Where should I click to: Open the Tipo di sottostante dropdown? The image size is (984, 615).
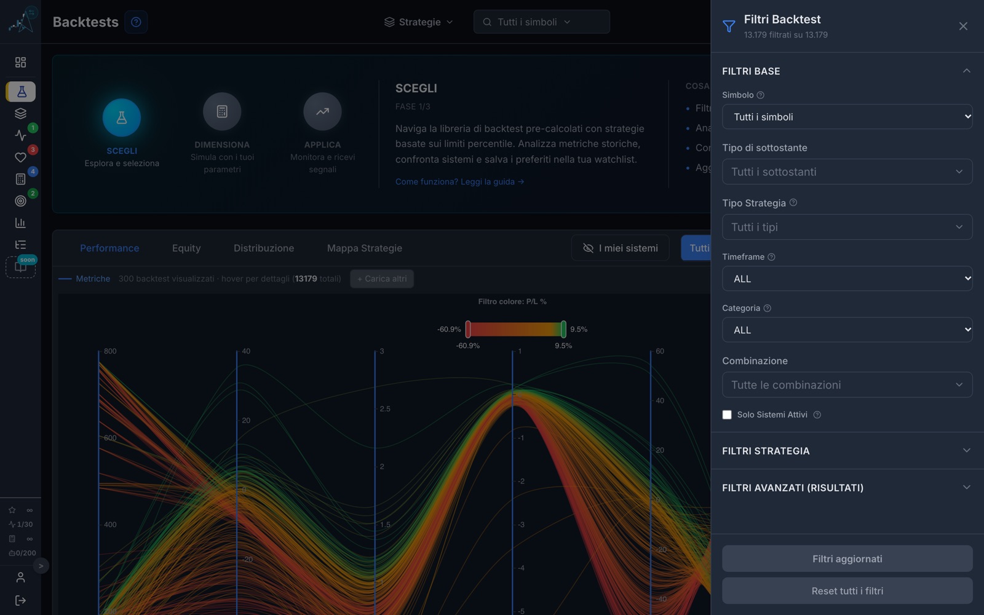[847, 172]
